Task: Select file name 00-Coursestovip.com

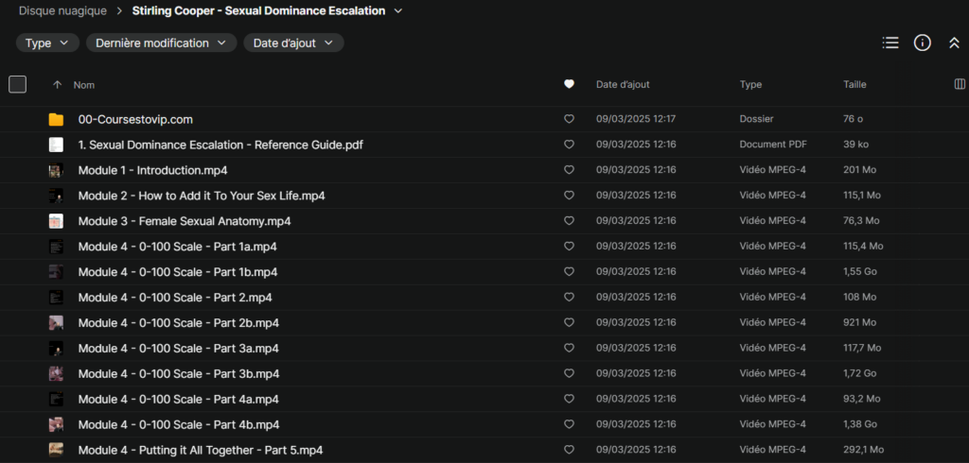Action: coord(135,119)
